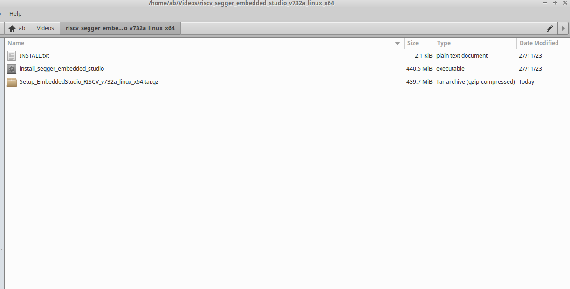
Task: Click the executable type cell
Action: (x=450, y=69)
